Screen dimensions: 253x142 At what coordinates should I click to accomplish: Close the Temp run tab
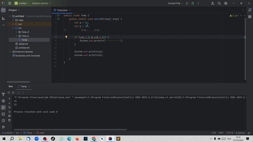point(29,87)
